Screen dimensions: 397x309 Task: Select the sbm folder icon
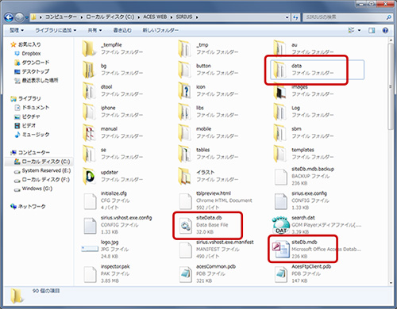279,132
